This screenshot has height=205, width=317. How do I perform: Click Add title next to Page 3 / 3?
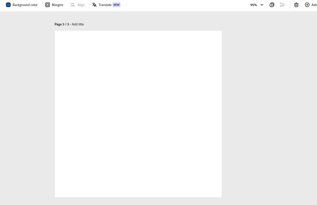(78, 24)
